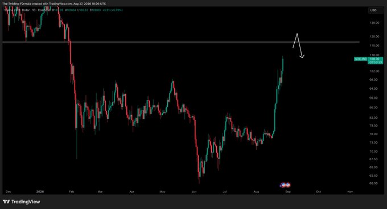387x209 pixels.
Task: Click the 102.00 price axis label
Action: click(374, 71)
